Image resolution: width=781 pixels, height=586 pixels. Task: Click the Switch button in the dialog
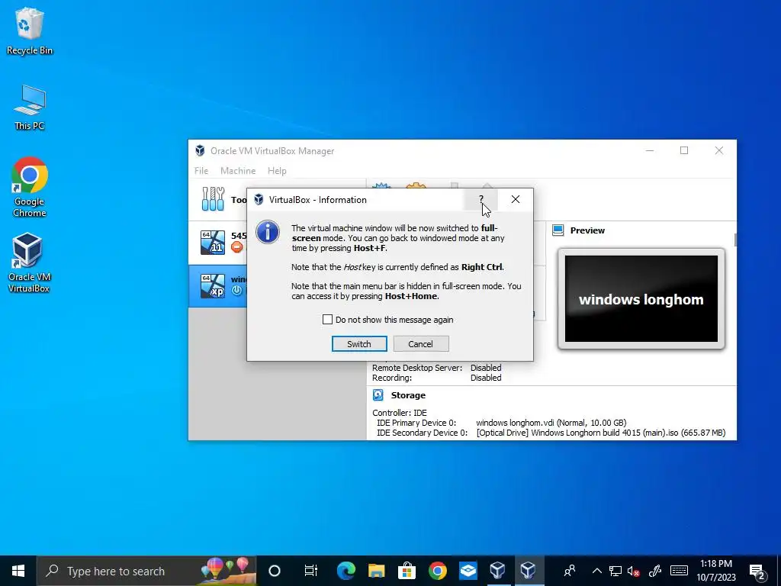(x=359, y=344)
